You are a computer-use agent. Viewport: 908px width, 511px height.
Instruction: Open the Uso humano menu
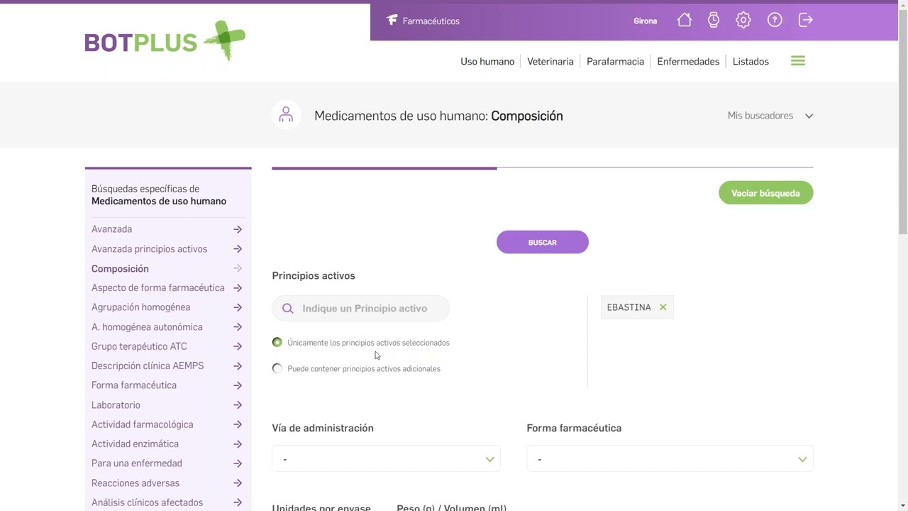487,62
